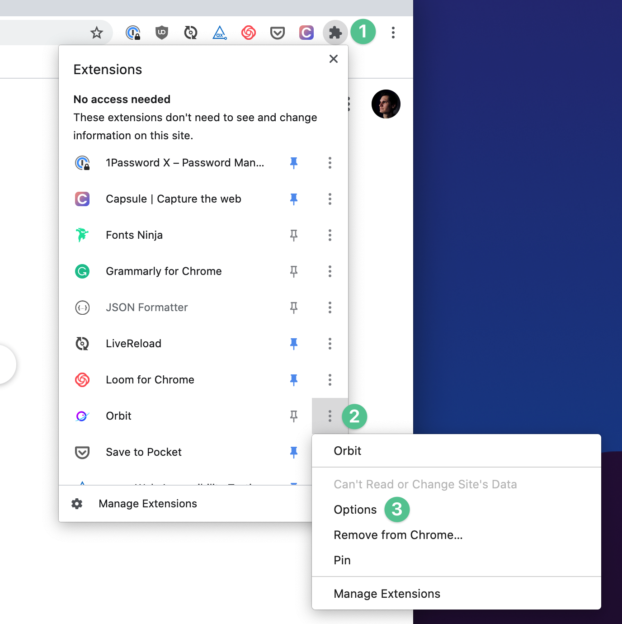Unpin Loom for Chrome from the toolbar

pyautogui.click(x=294, y=380)
